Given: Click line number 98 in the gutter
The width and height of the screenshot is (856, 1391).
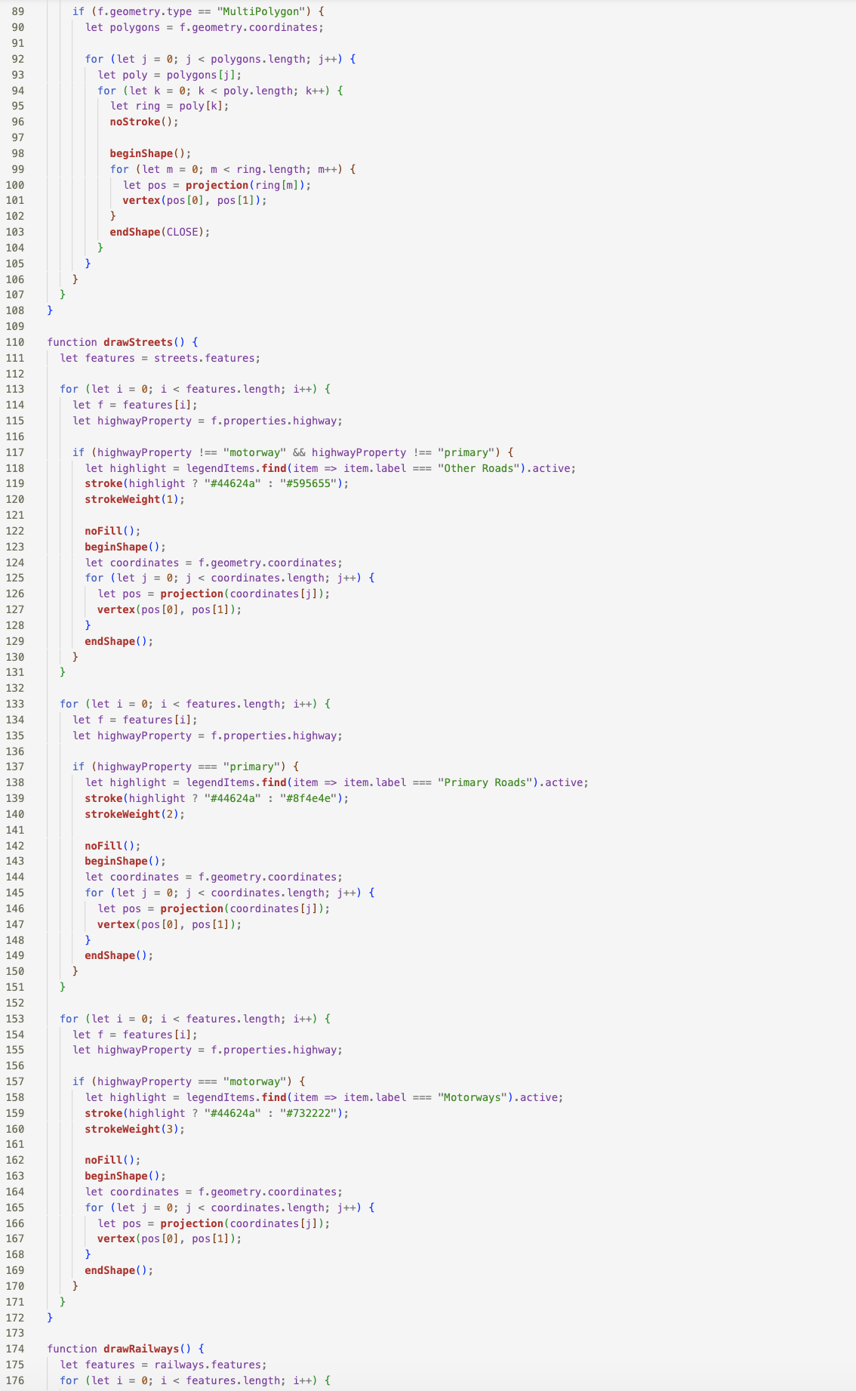Looking at the screenshot, I should tap(18, 153).
